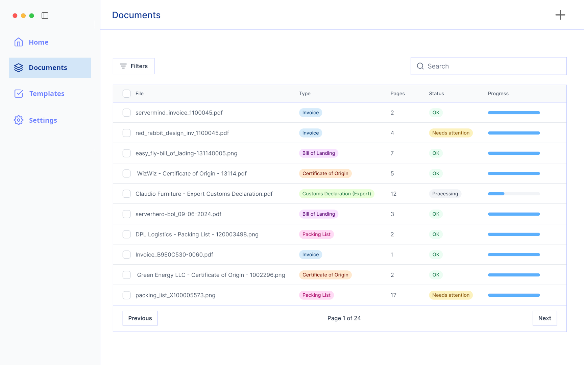Go to Next page of documents
The image size is (584, 365).
[544, 318]
